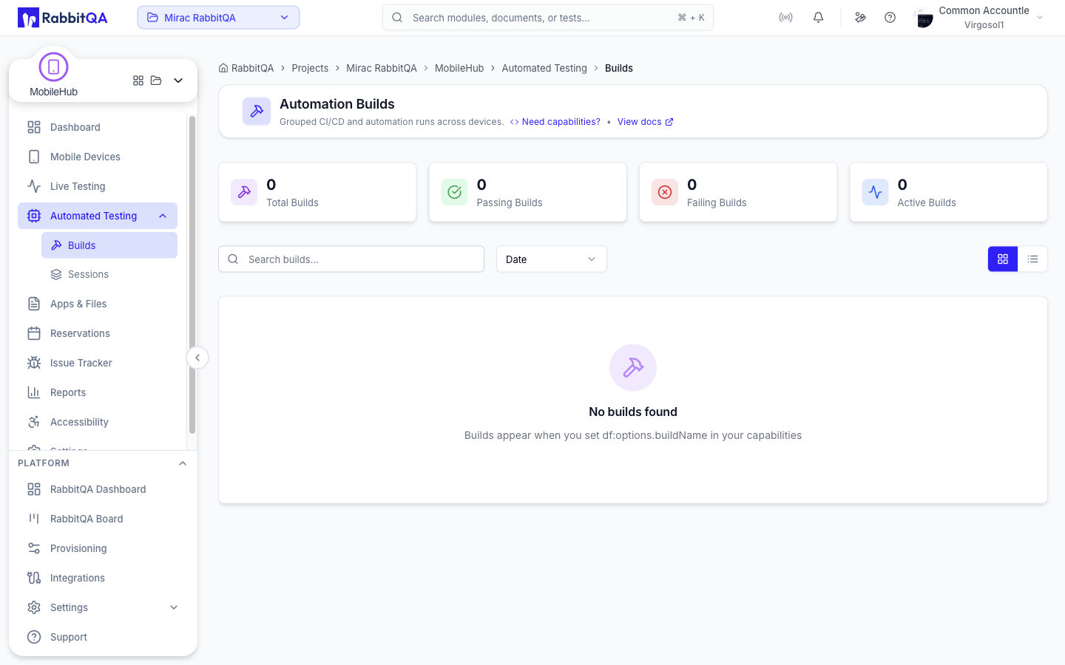Click the grid icon in MobileHub card

pyautogui.click(x=138, y=81)
